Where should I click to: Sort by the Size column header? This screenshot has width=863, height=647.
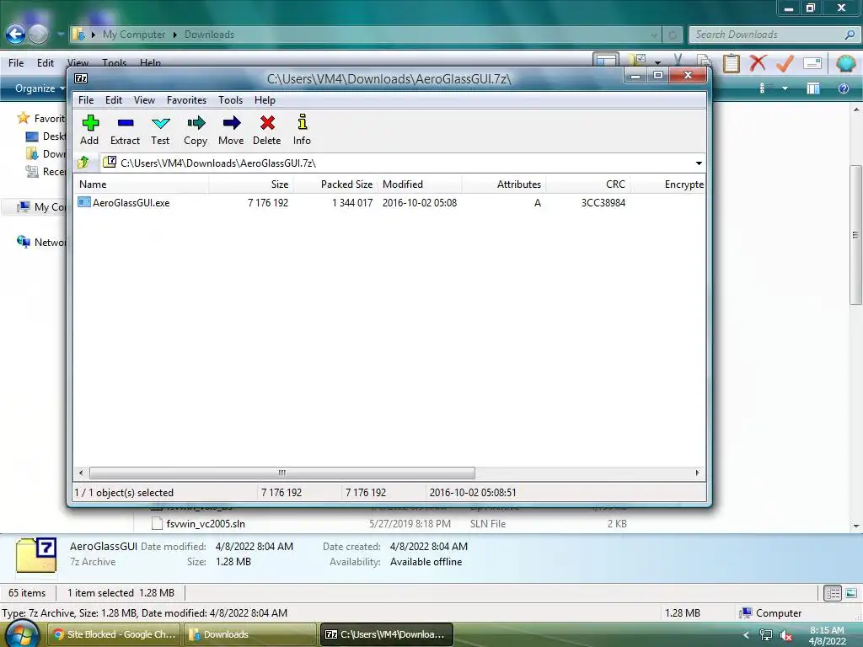pos(251,184)
